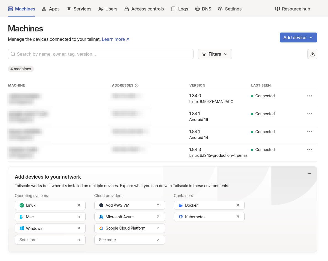The height and width of the screenshot is (261, 328).
Task: Open options menu for truenas machine
Action: pos(310,150)
